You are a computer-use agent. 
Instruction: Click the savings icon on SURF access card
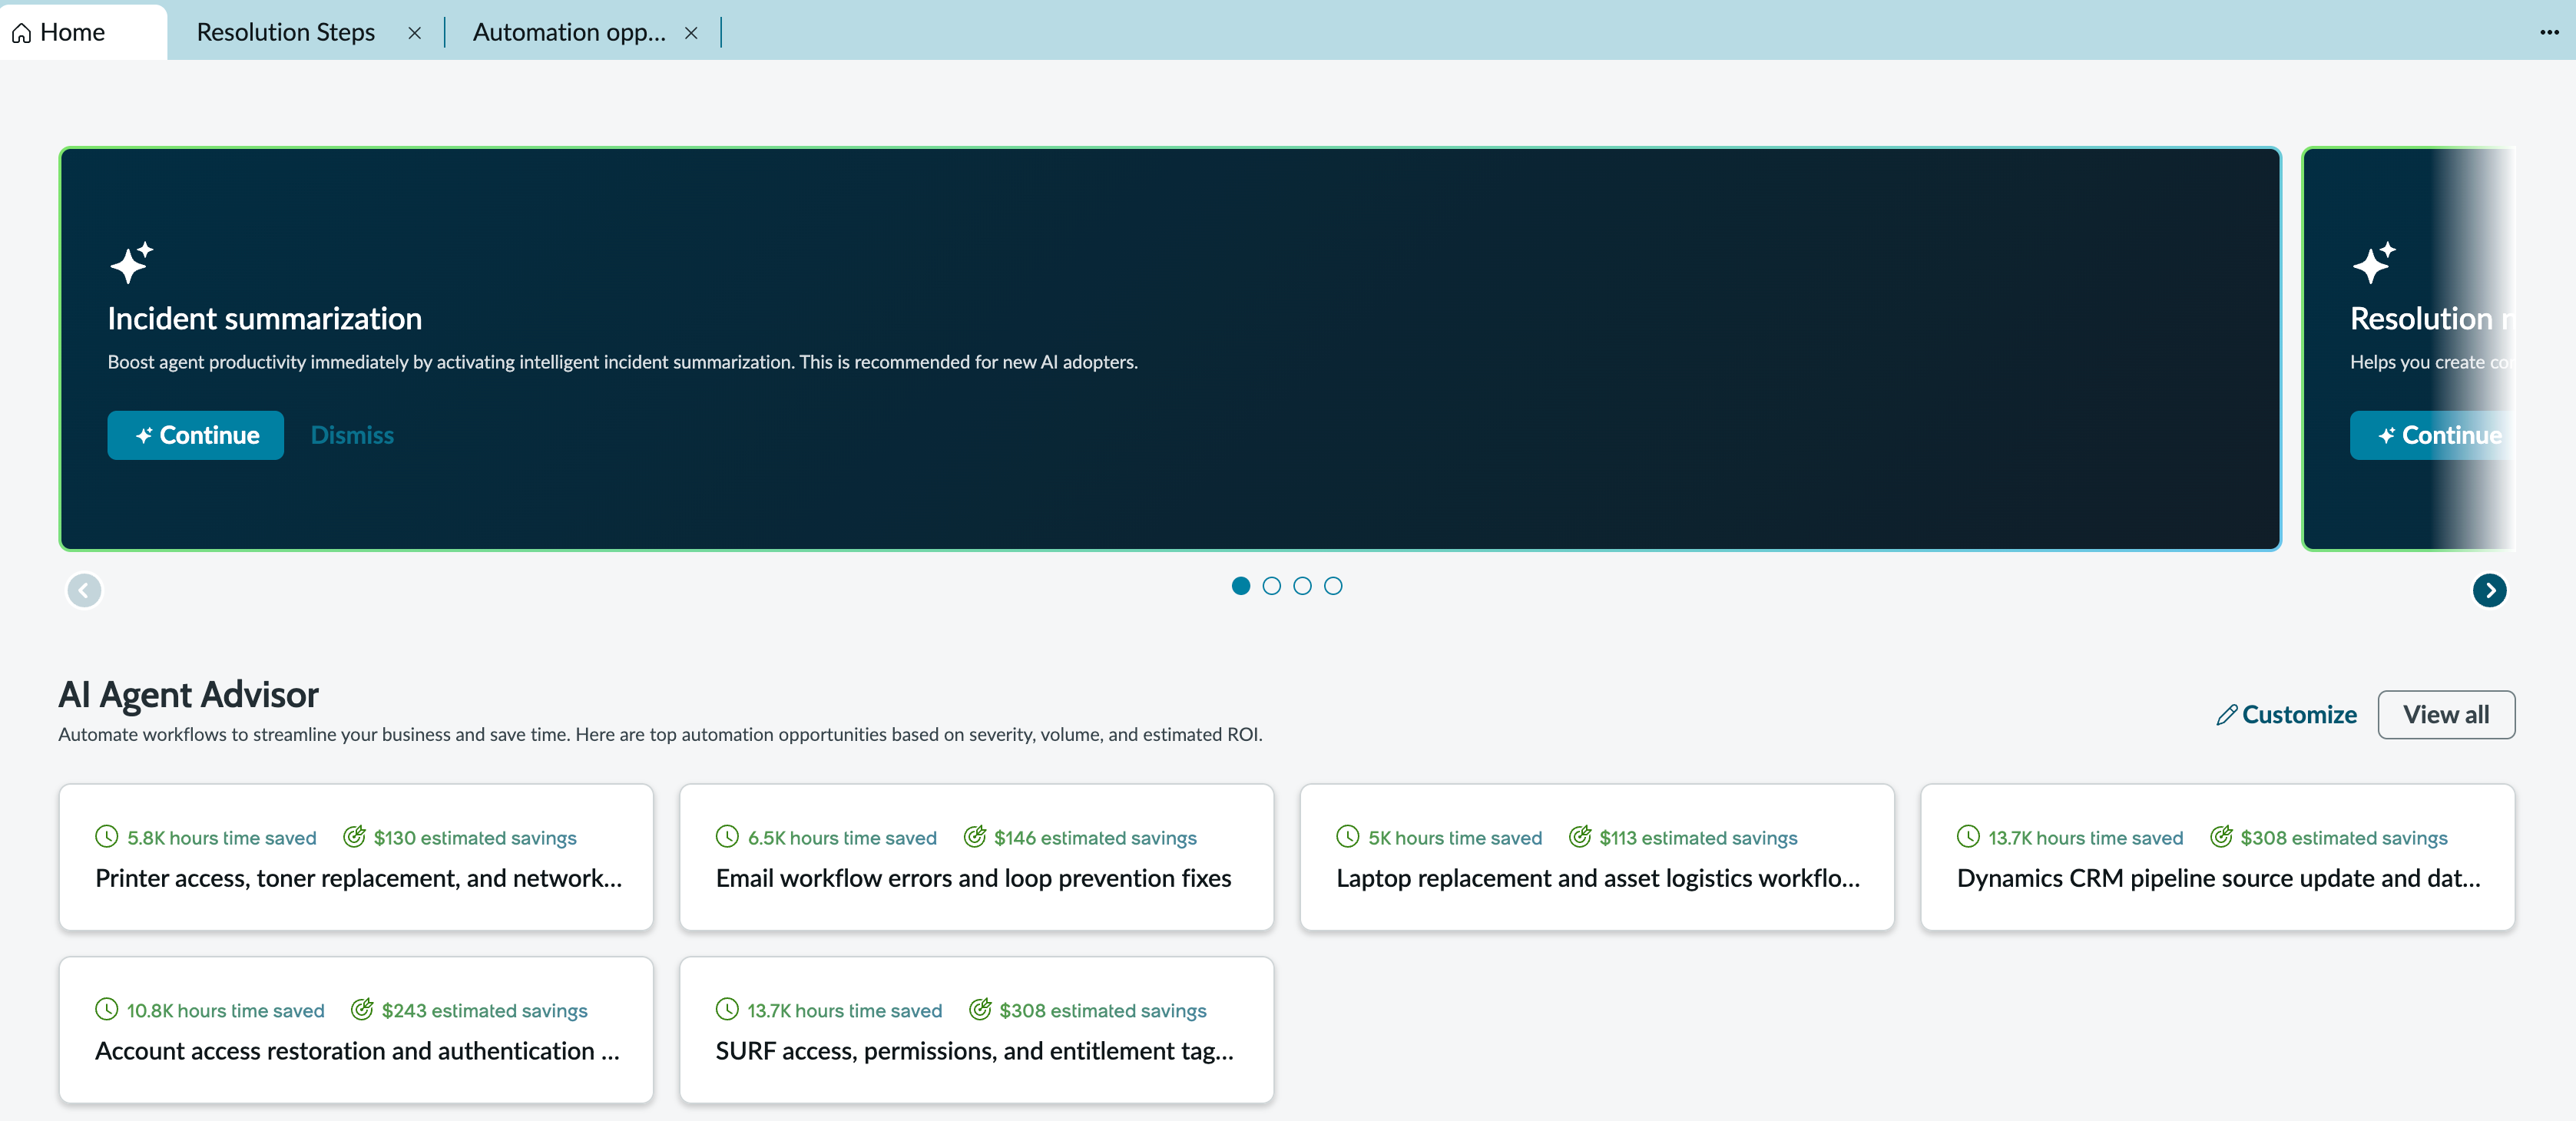coord(980,1009)
